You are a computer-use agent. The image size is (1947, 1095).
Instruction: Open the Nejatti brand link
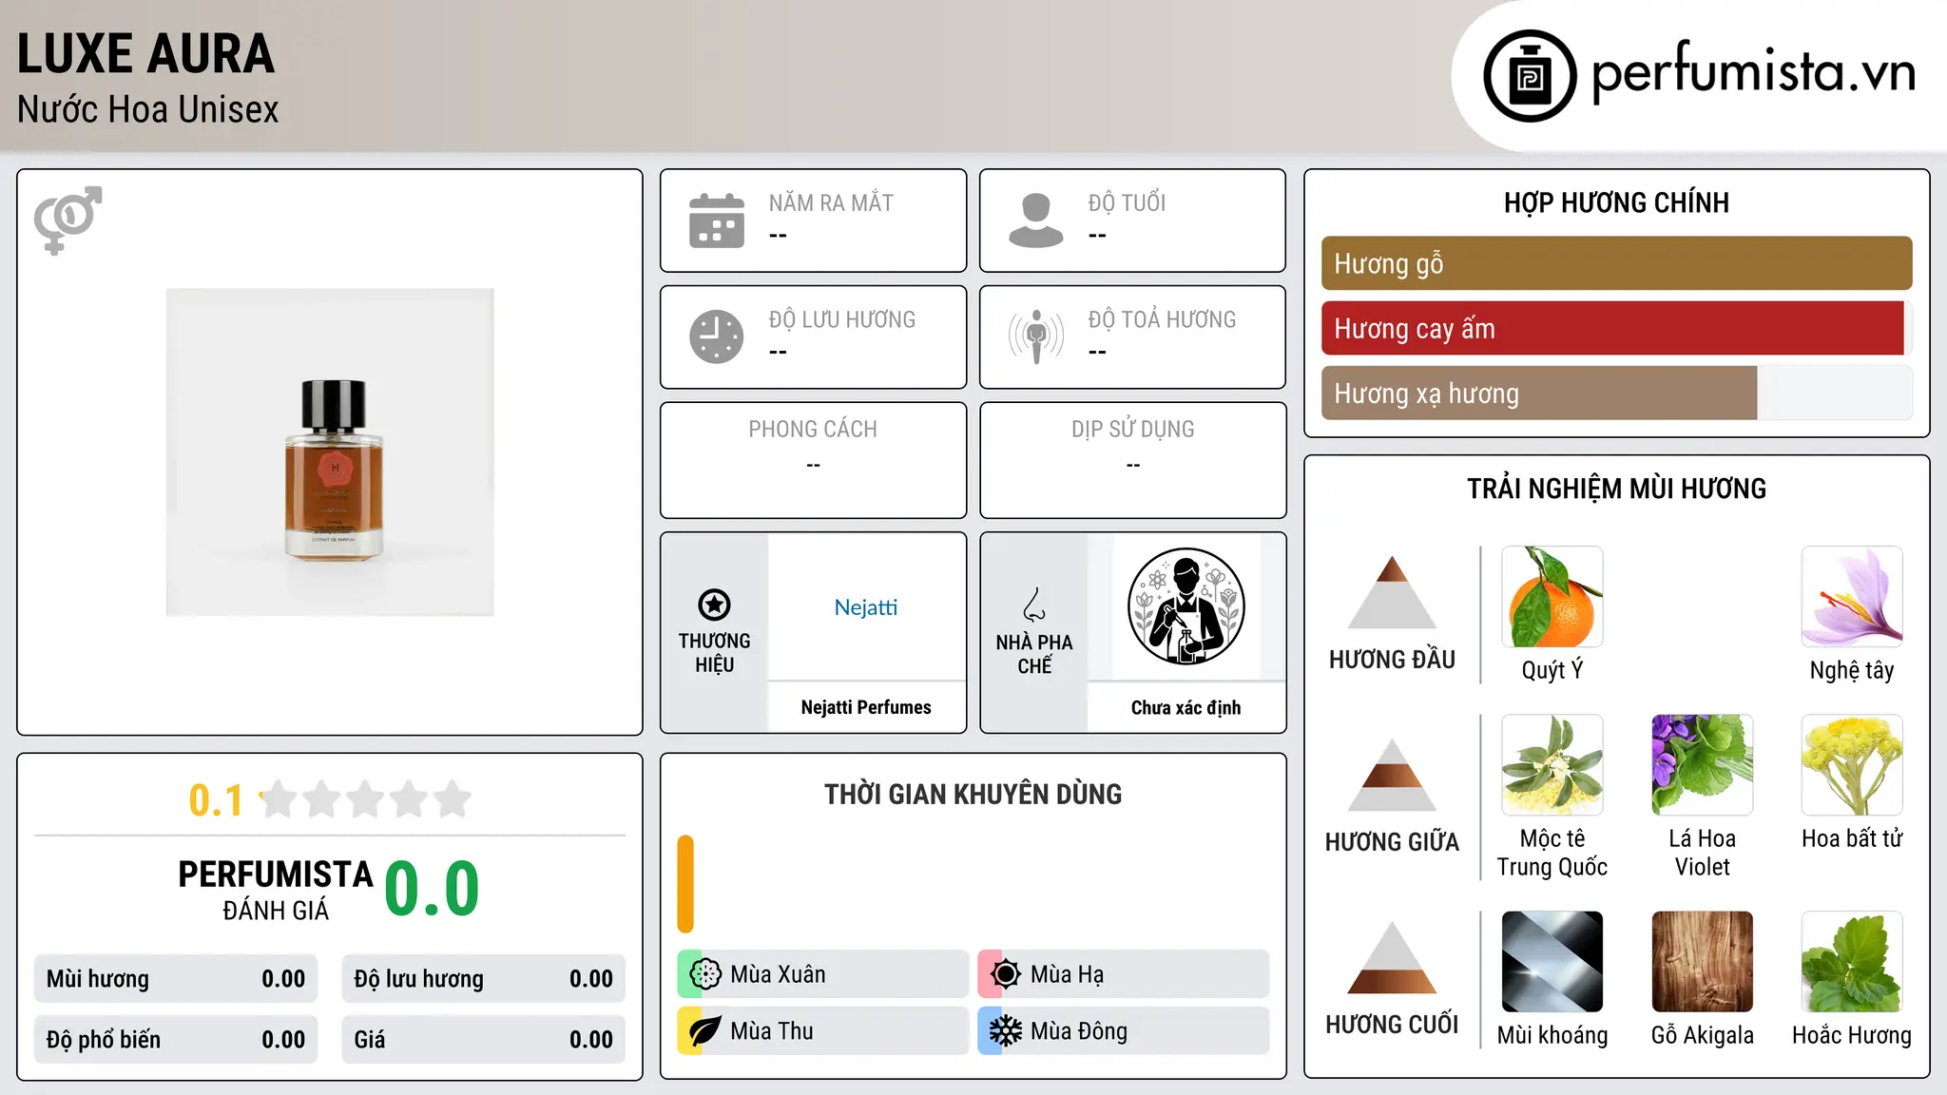[x=866, y=607]
